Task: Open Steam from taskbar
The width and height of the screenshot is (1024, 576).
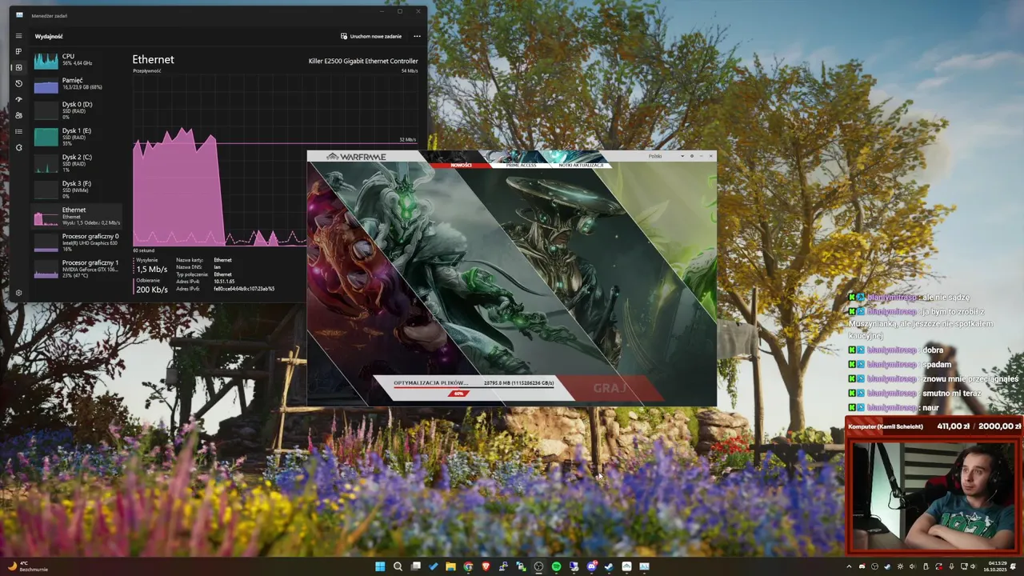Action: pyautogui.click(x=609, y=566)
